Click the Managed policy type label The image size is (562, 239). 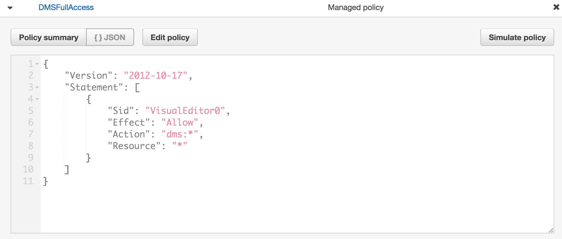pos(355,8)
